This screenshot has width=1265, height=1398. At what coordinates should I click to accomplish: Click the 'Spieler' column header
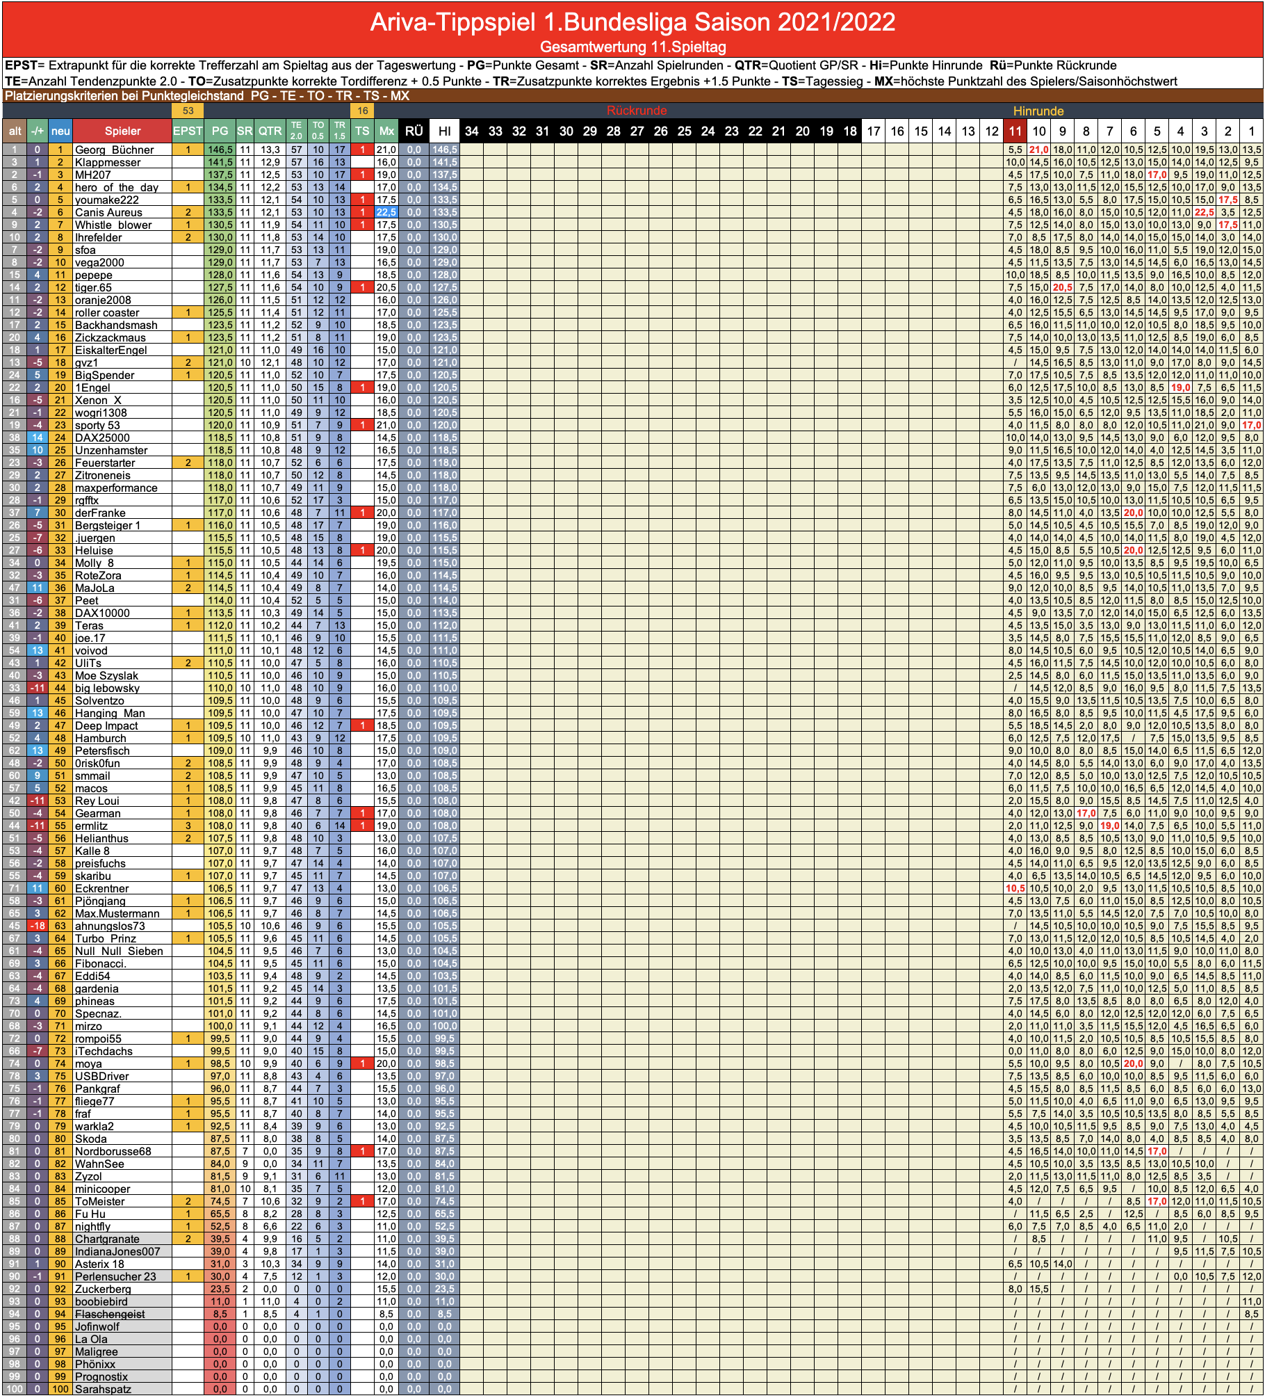tap(122, 131)
